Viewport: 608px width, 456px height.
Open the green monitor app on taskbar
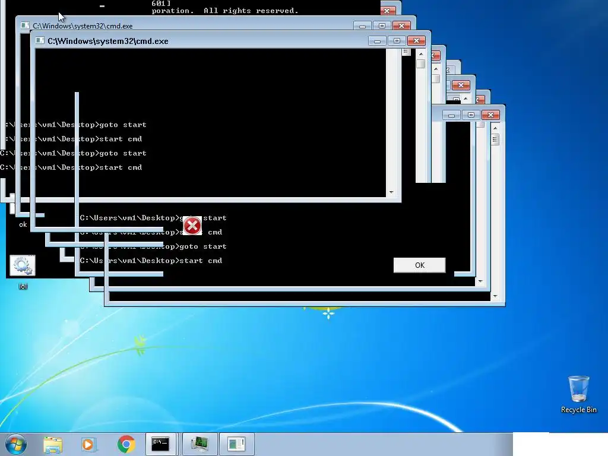(x=199, y=444)
